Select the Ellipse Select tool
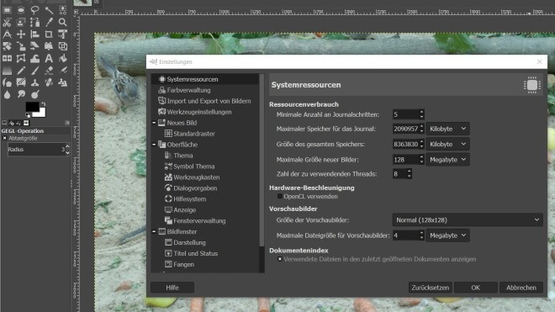The image size is (555, 312). [21, 10]
